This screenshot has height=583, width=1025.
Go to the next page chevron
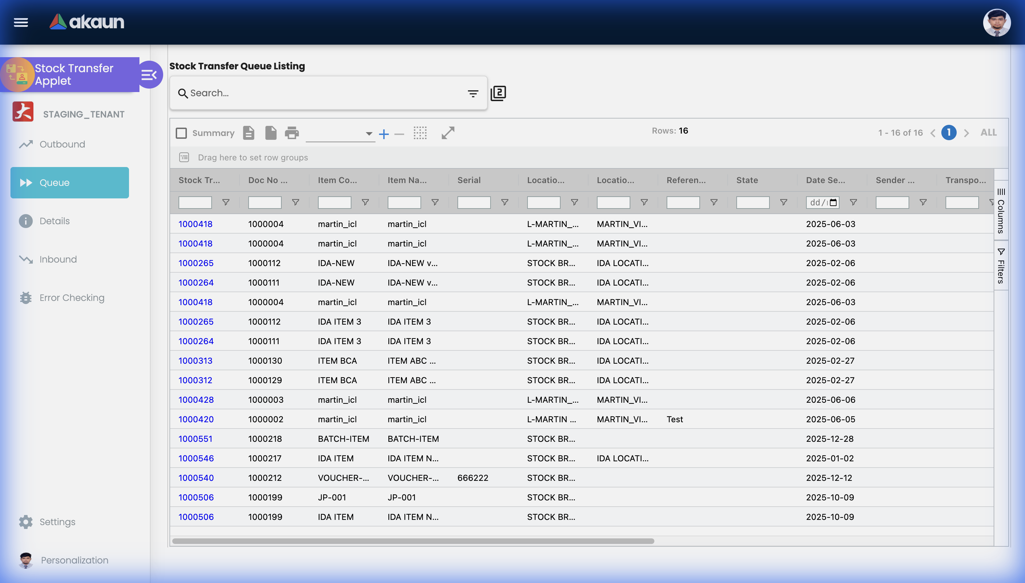pos(966,133)
